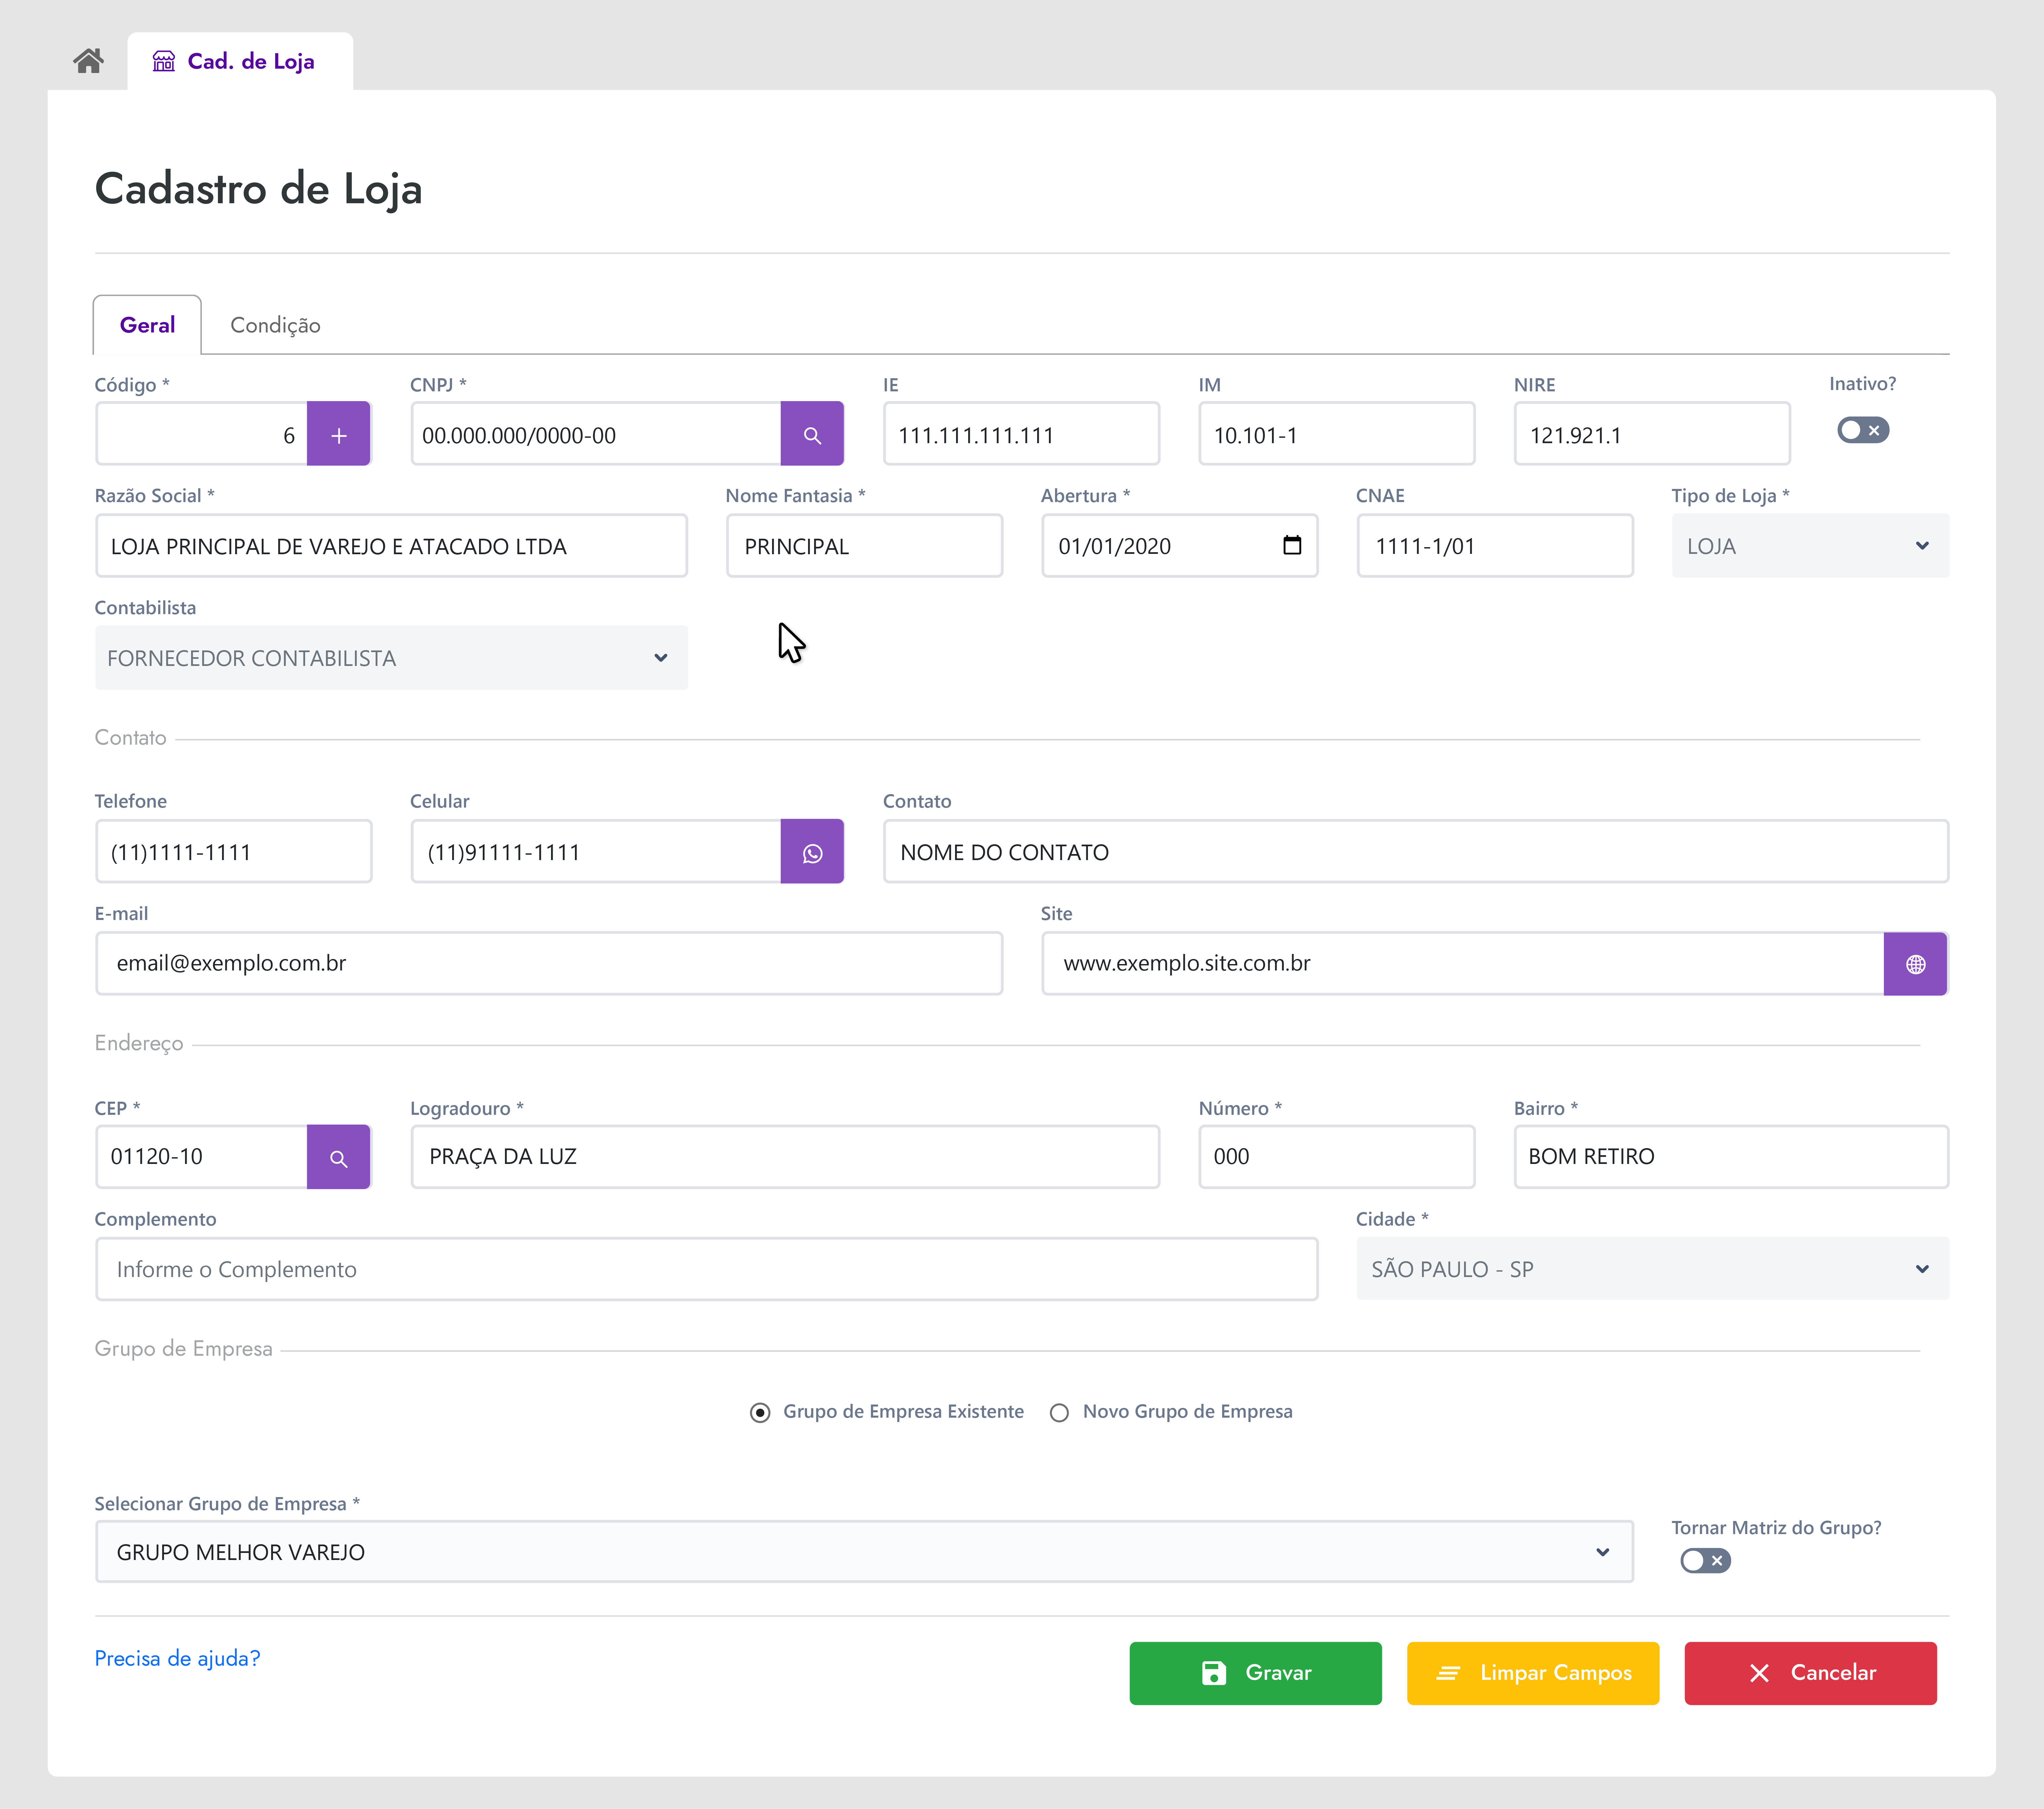The image size is (2044, 1809).
Task: Toggle Tornar Matriz do Grupo switch
Action: pyautogui.click(x=1705, y=1561)
